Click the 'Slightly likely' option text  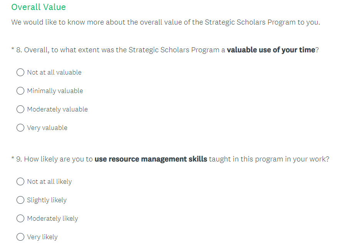click(x=47, y=200)
